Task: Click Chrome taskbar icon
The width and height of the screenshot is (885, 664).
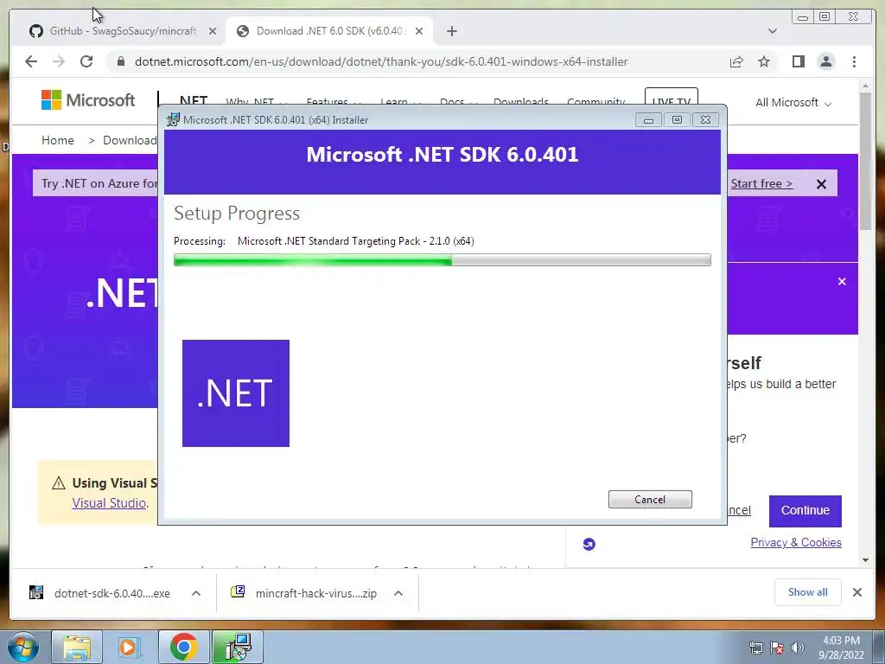Action: click(183, 647)
